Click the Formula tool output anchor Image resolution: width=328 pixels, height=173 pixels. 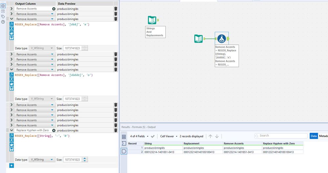228,38
